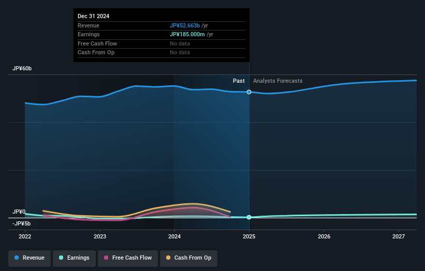The image size is (425, 271).
Task: Click the JP¥60b y-axis label
Action: click(x=22, y=68)
